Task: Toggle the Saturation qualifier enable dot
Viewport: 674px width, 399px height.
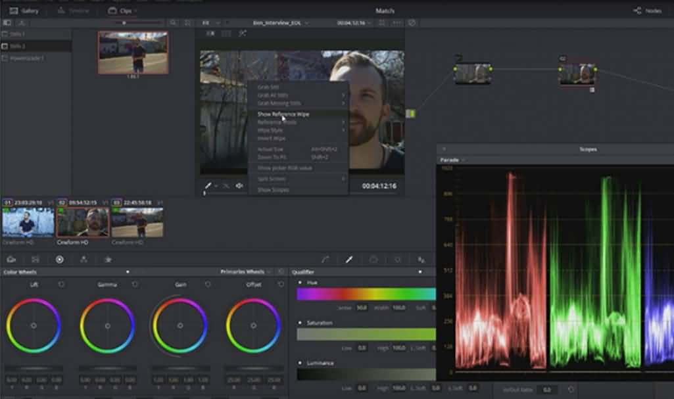Action: 301,323
